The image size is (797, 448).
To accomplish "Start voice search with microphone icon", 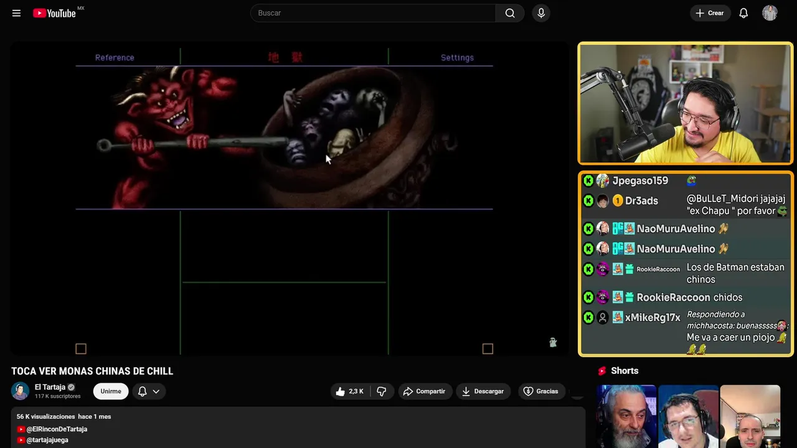I will coord(541,13).
